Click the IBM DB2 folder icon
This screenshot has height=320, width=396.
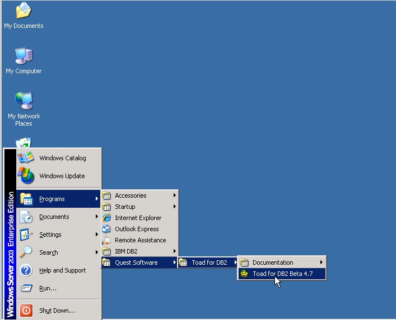click(x=106, y=251)
